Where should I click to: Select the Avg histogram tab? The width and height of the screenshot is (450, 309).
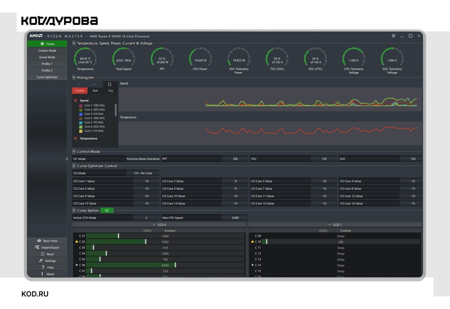click(111, 90)
